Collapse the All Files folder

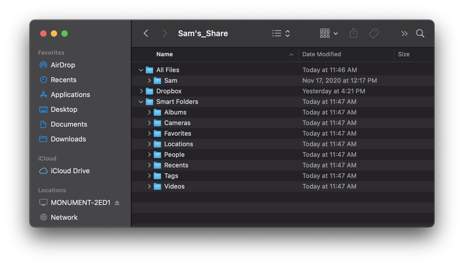tap(141, 70)
